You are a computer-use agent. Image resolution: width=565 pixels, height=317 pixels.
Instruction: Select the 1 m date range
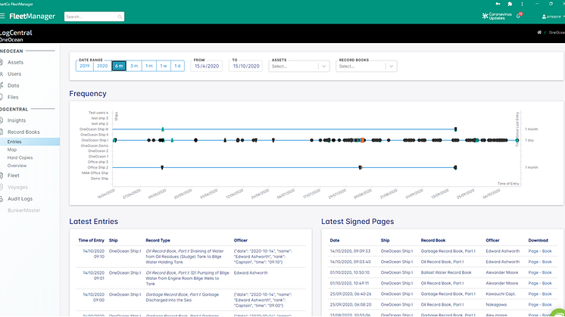click(x=149, y=66)
